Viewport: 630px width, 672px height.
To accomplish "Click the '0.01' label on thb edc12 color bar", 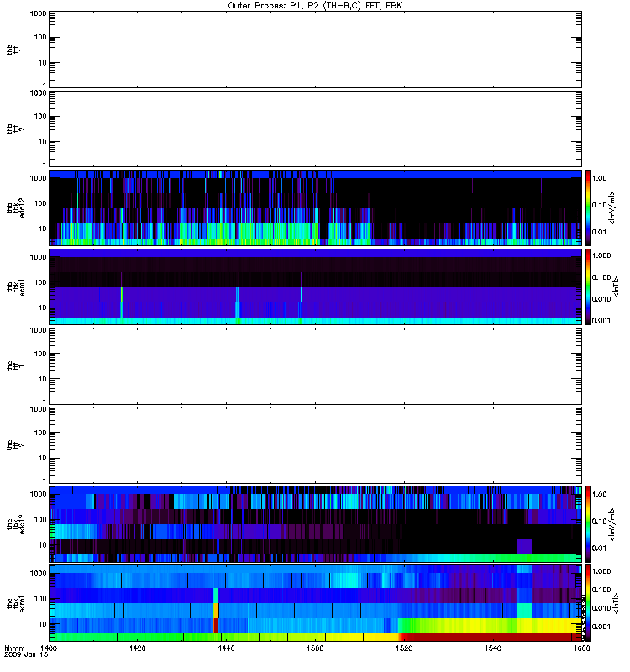I will pos(599,232).
